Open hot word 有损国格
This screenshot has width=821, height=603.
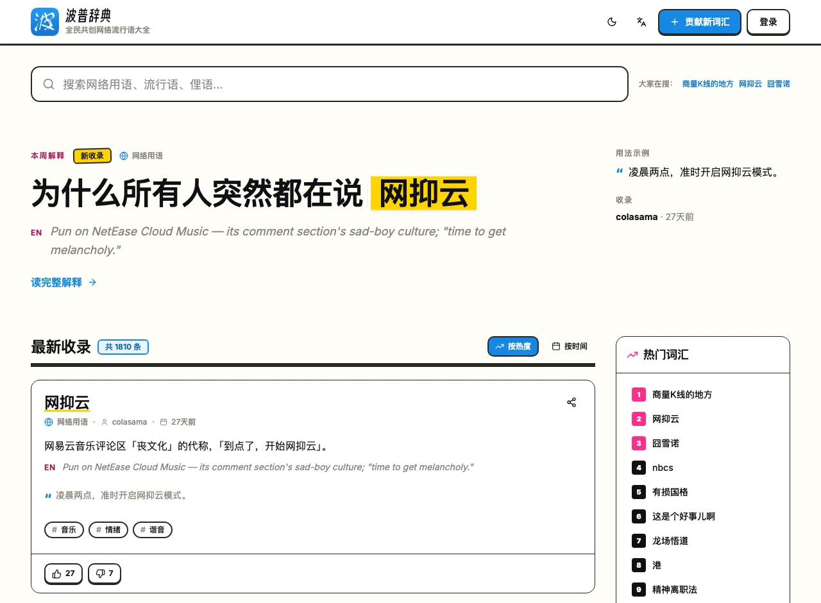pyautogui.click(x=670, y=492)
